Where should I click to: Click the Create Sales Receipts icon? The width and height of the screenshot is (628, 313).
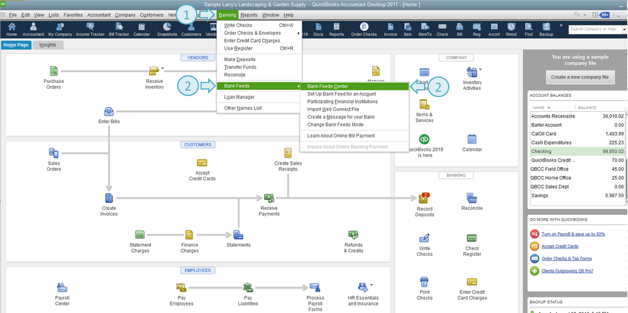[x=287, y=153]
